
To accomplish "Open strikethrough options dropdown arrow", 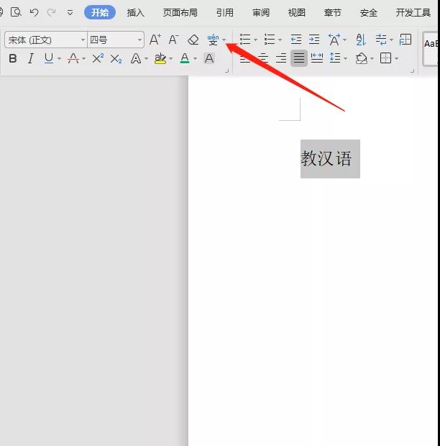I will tap(83, 58).
